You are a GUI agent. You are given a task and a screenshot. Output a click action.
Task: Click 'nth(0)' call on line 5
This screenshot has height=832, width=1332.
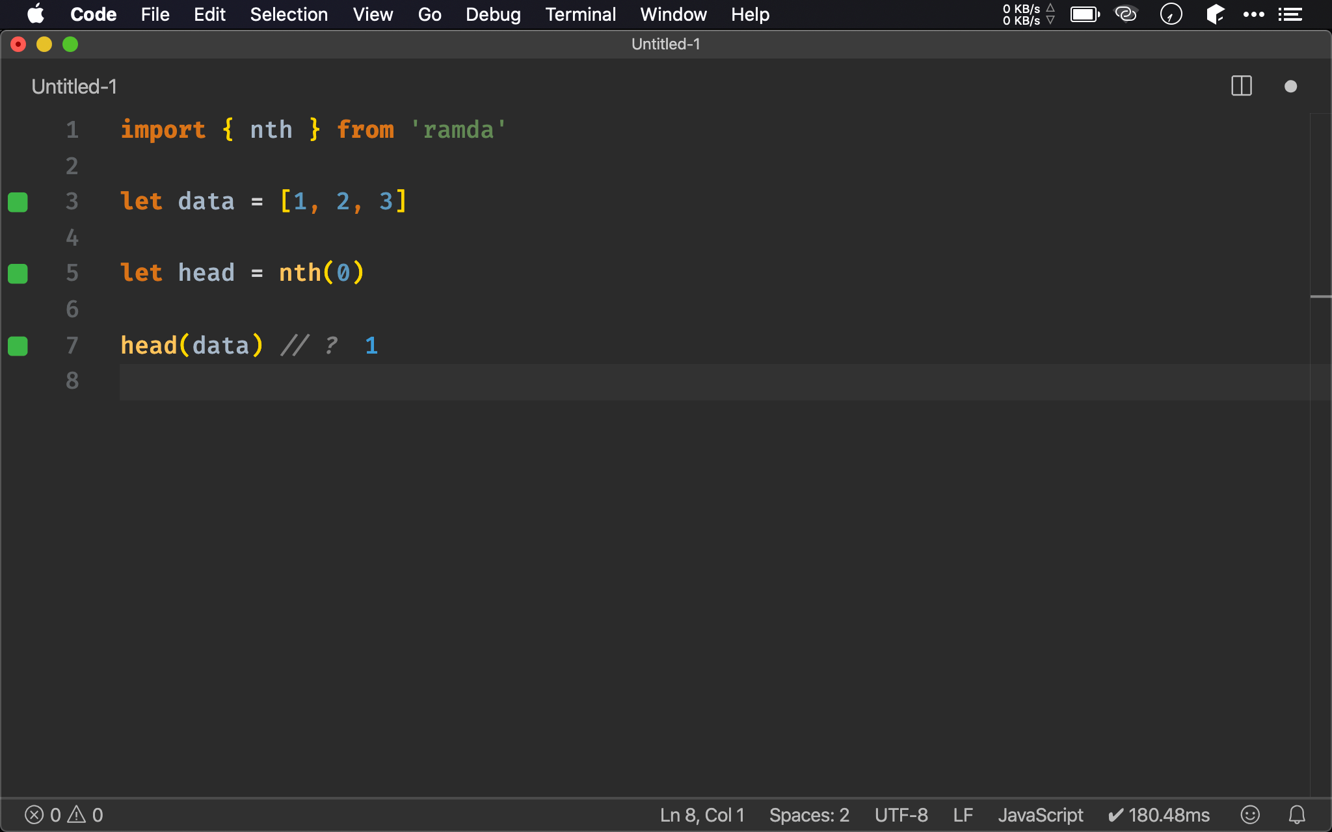coord(322,273)
